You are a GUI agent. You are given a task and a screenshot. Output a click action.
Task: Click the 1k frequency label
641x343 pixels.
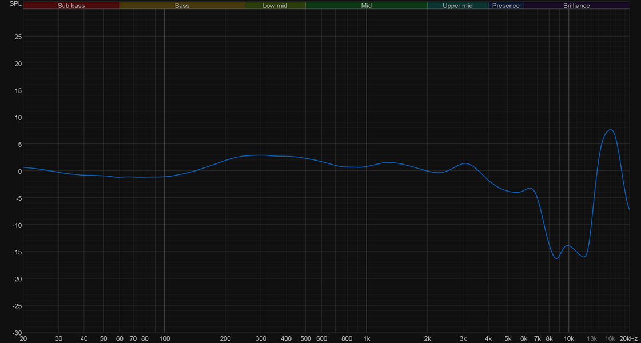pos(367,338)
